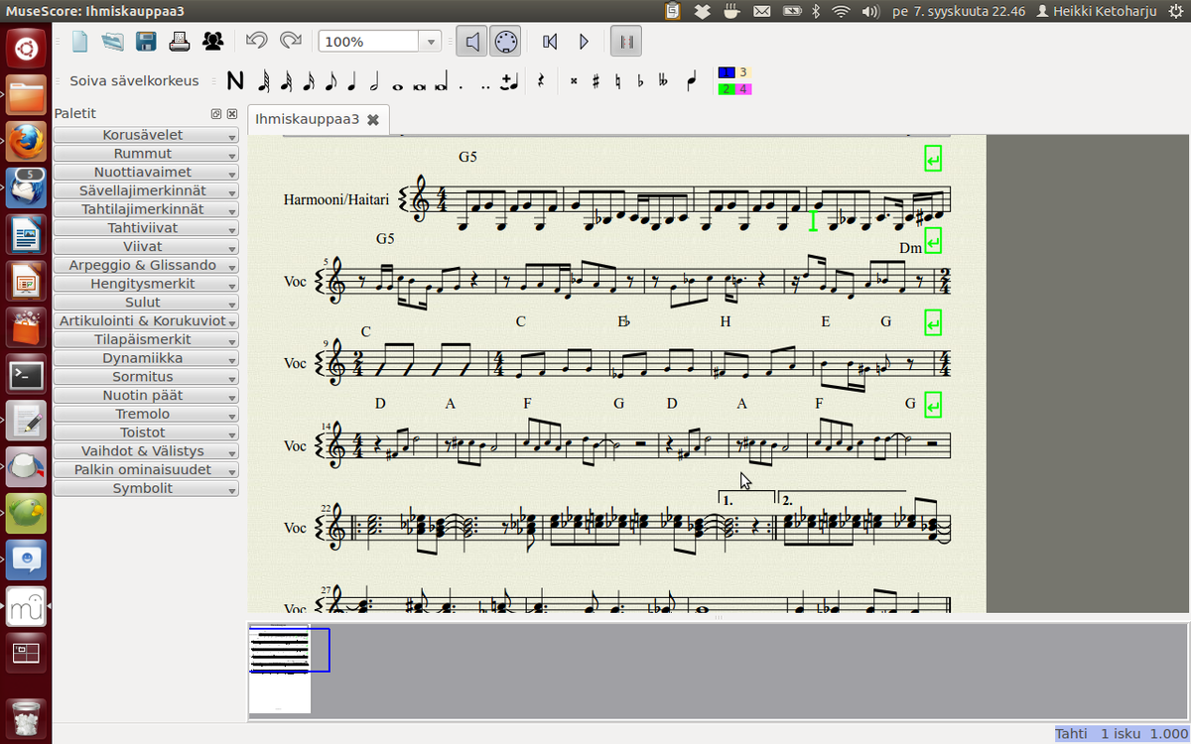Click the new score document icon

pos(79,42)
